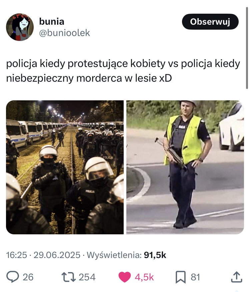This screenshot has height=292, width=250.
Task: Click the 4,5k likes count
Action: tap(144, 277)
